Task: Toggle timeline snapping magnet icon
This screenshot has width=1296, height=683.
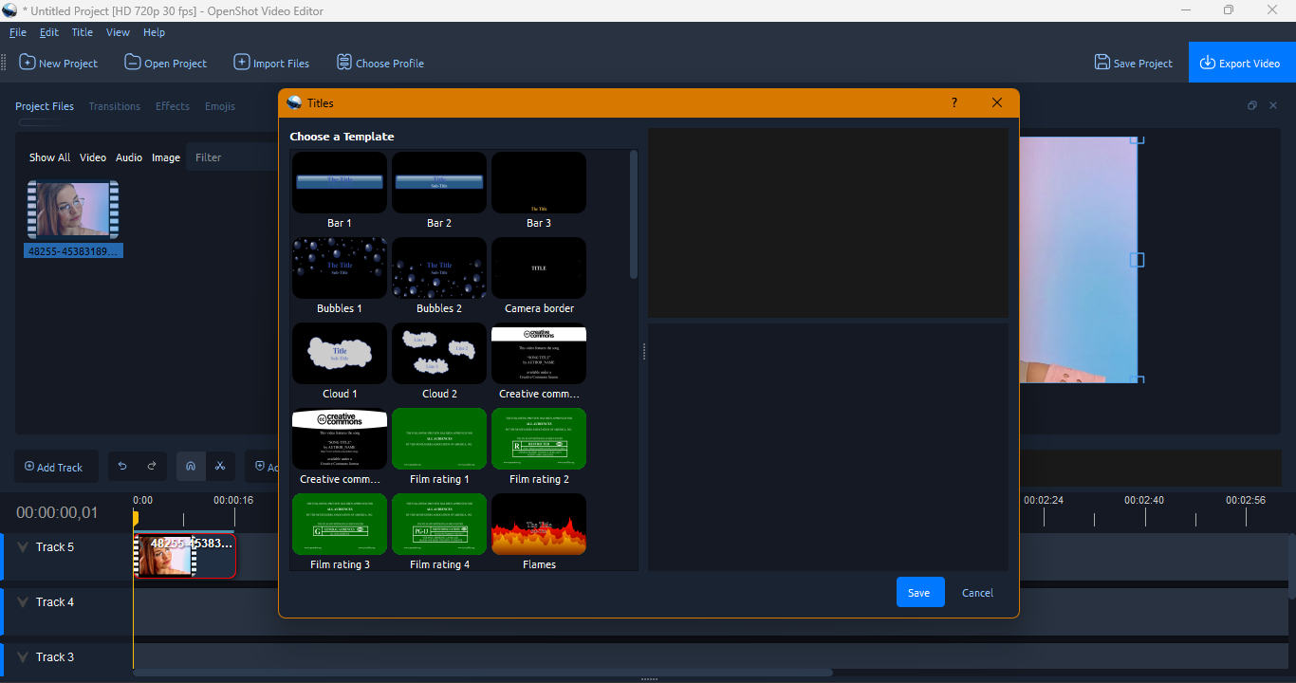Action: 191,466
